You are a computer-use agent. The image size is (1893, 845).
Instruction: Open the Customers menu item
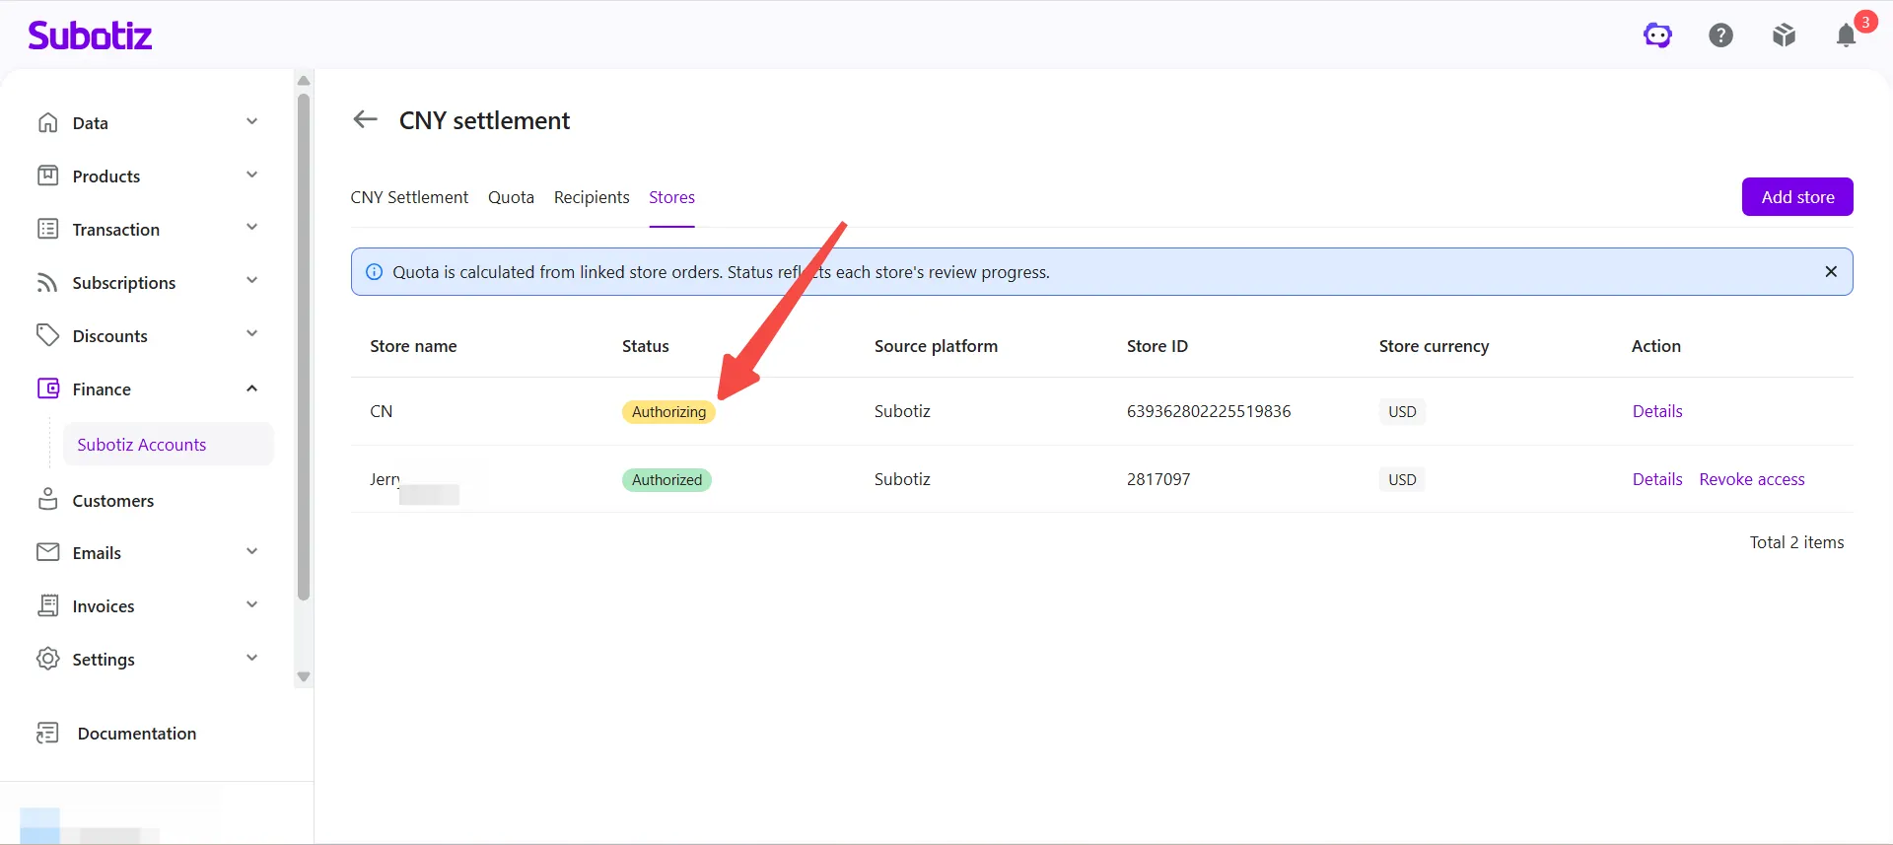(113, 501)
